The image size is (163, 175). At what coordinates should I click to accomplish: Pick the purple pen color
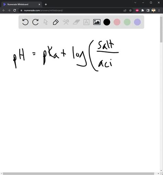point(137,22)
